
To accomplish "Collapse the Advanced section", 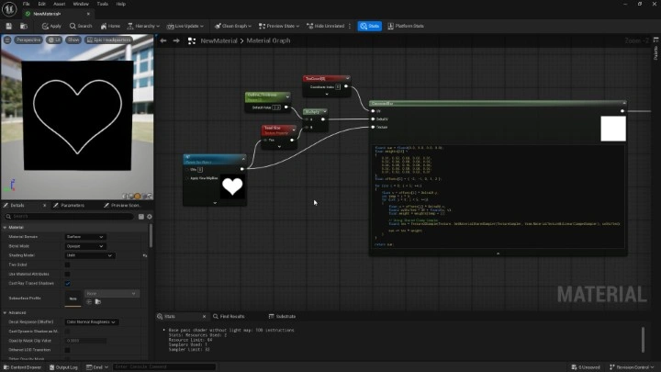I will click(5, 311).
